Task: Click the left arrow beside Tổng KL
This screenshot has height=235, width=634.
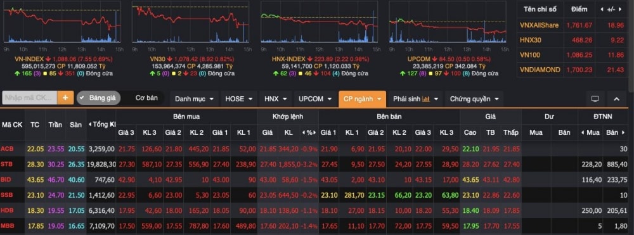Action: pos(90,124)
